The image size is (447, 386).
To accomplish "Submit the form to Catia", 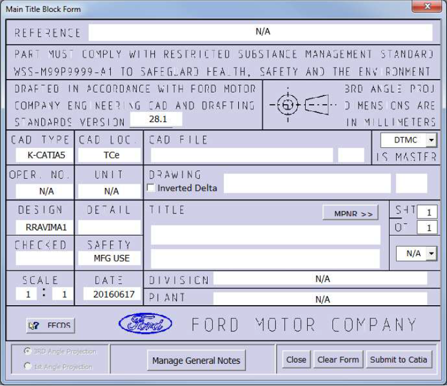I will click(x=399, y=360).
